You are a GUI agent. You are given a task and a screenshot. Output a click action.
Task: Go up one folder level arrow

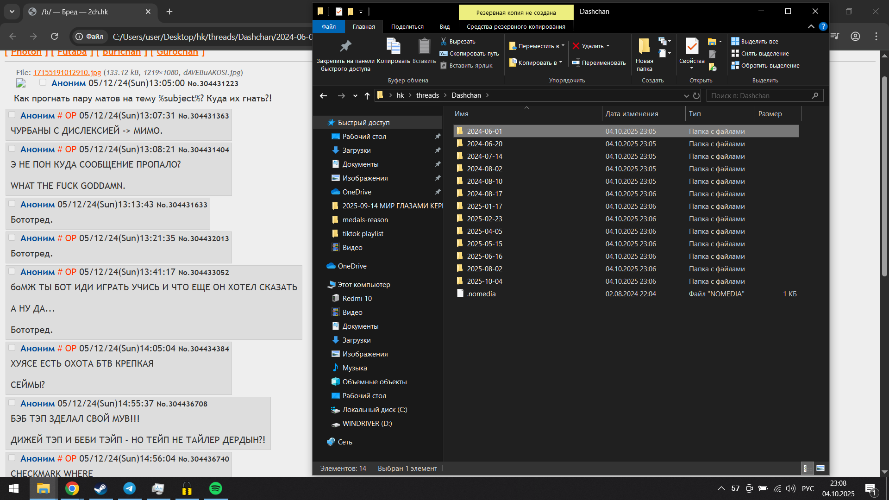click(x=367, y=96)
